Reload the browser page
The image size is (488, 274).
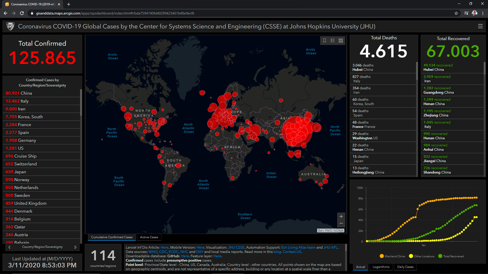tap(22, 13)
